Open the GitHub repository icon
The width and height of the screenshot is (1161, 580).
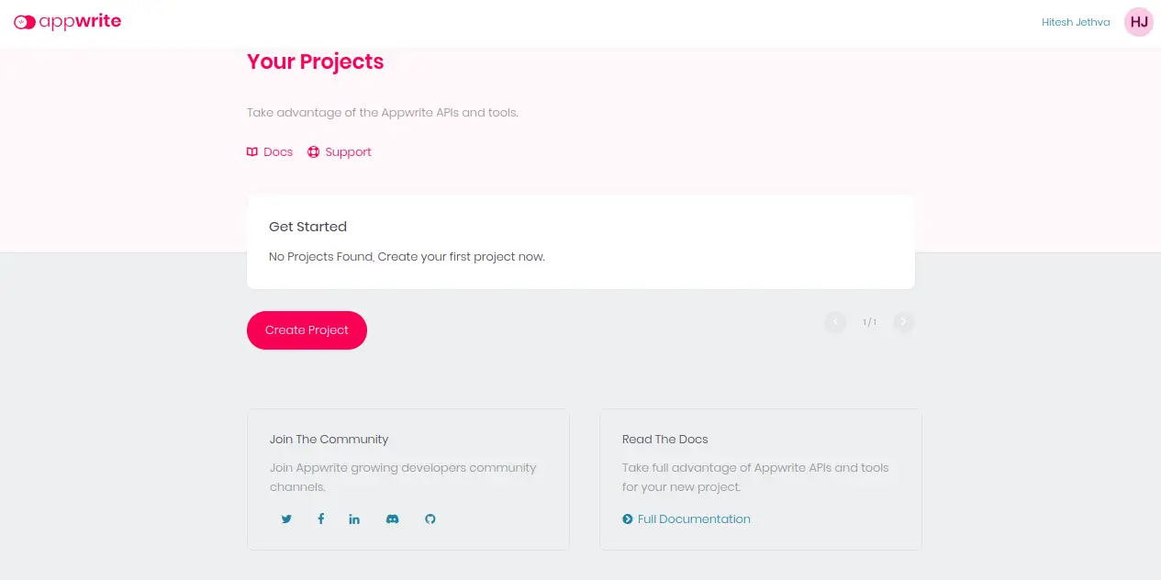pos(430,519)
